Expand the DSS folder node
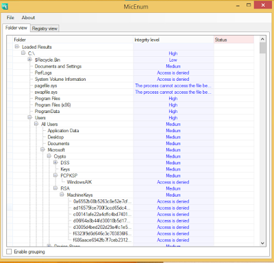Screen dimensions: 274x263 click(55, 162)
